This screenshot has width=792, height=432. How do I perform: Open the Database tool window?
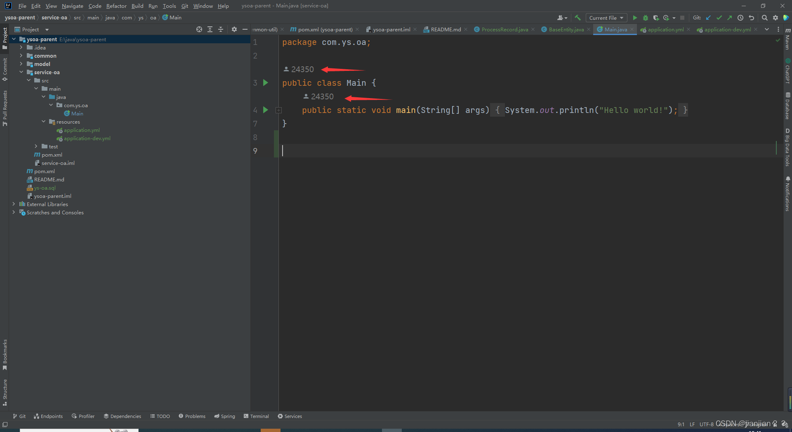[787, 106]
